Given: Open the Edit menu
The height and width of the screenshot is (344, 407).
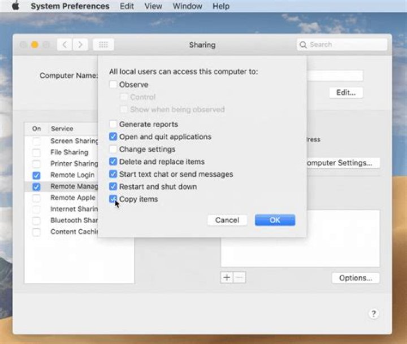Looking at the screenshot, I should click(x=127, y=6).
